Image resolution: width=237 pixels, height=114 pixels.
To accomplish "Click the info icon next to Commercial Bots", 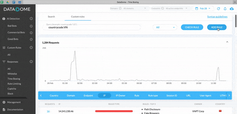I will point(31,33).
